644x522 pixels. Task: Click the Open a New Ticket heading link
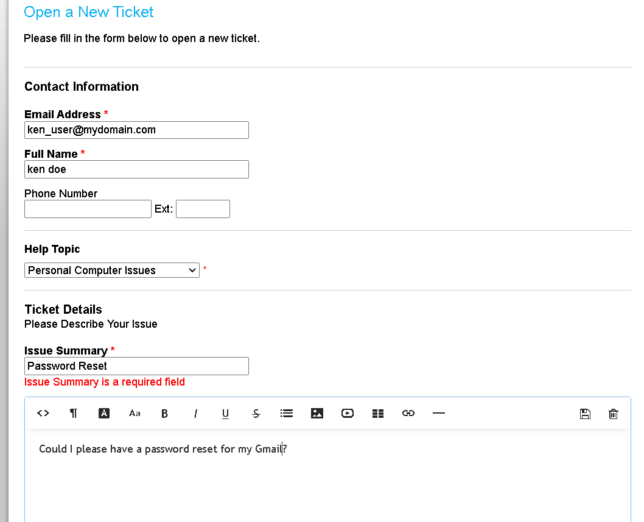point(88,12)
